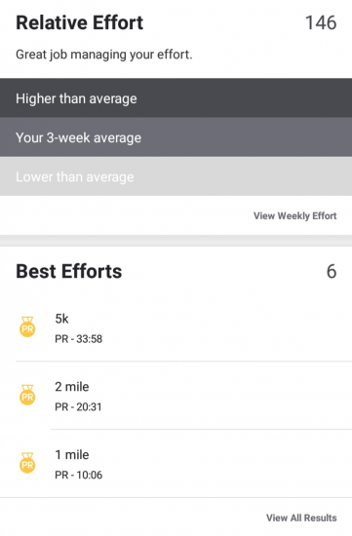The width and height of the screenshot is (352, 536).
Task: Open the 1 mile best effort row
Action: coord(176,463)
